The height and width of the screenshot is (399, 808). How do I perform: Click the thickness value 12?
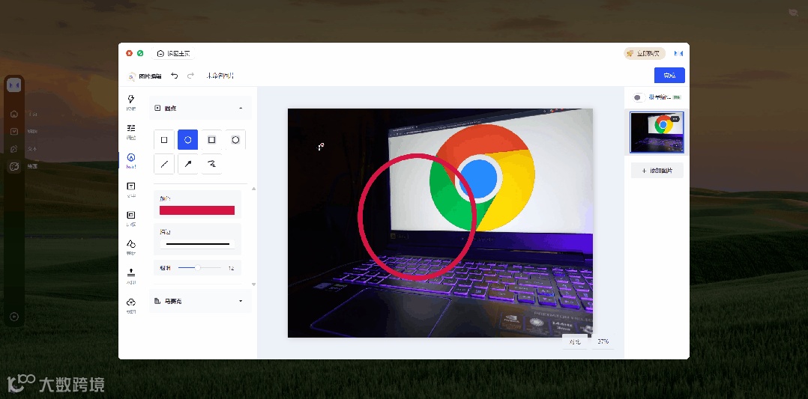tap(231, 268)
